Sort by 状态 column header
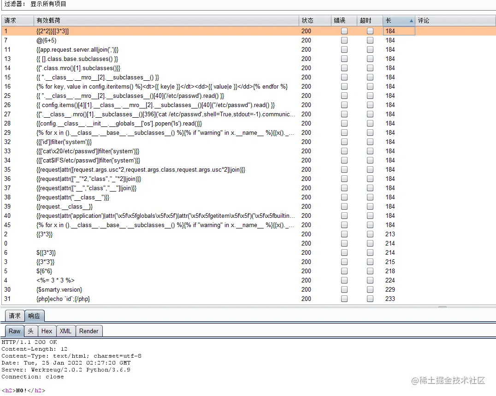The image size is (496, 396). click(x=315, y=21)
